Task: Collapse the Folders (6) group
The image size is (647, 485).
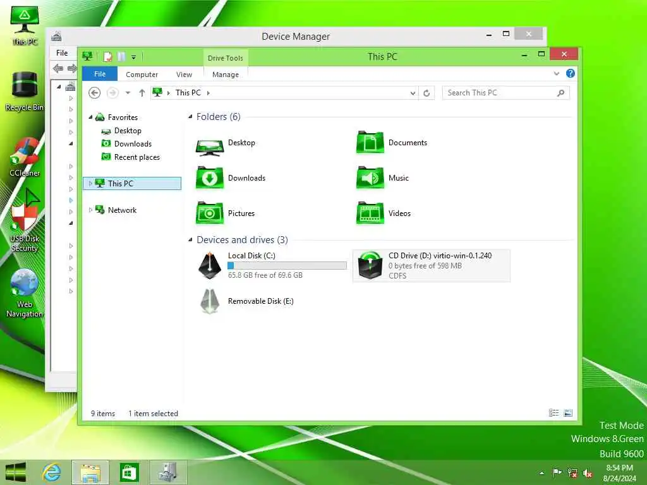Action: (190, 117)
